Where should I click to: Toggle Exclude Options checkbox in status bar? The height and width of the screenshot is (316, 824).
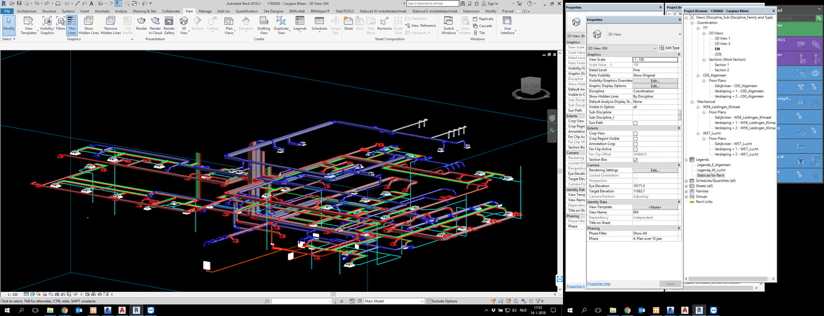tap(429, 301)
